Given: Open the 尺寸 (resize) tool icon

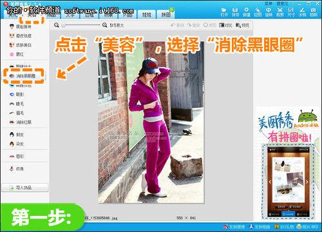Looking at the screenshot, I should point(291,12).
